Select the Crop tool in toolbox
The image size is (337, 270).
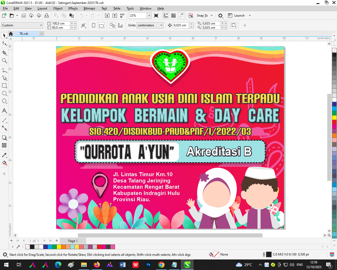[x=4, y=53]
